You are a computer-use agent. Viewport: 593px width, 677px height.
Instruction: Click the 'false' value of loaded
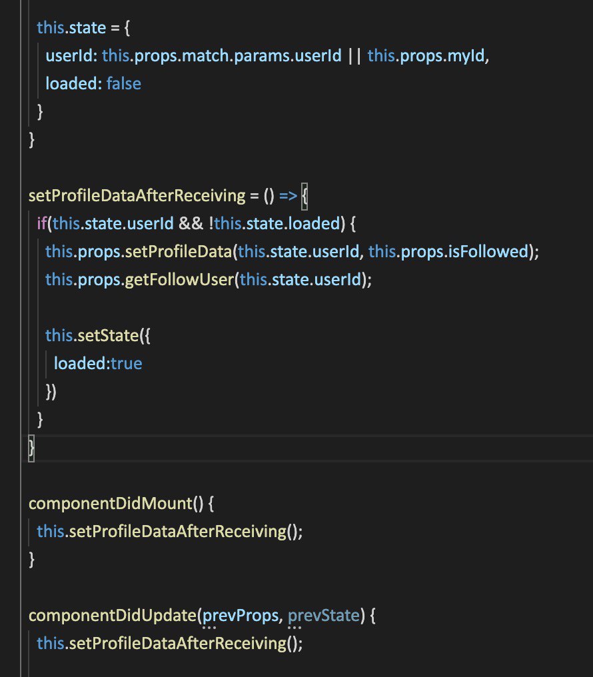pos(123,83)
